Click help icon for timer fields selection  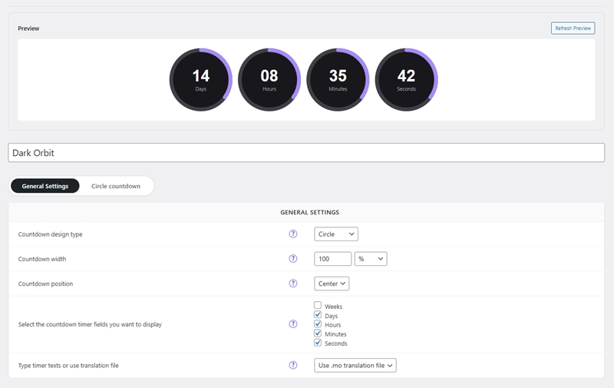click(x=292, y=324)
